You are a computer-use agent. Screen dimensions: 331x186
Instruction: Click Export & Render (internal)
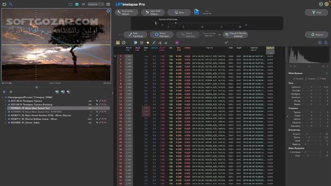(x=235, y=35)
